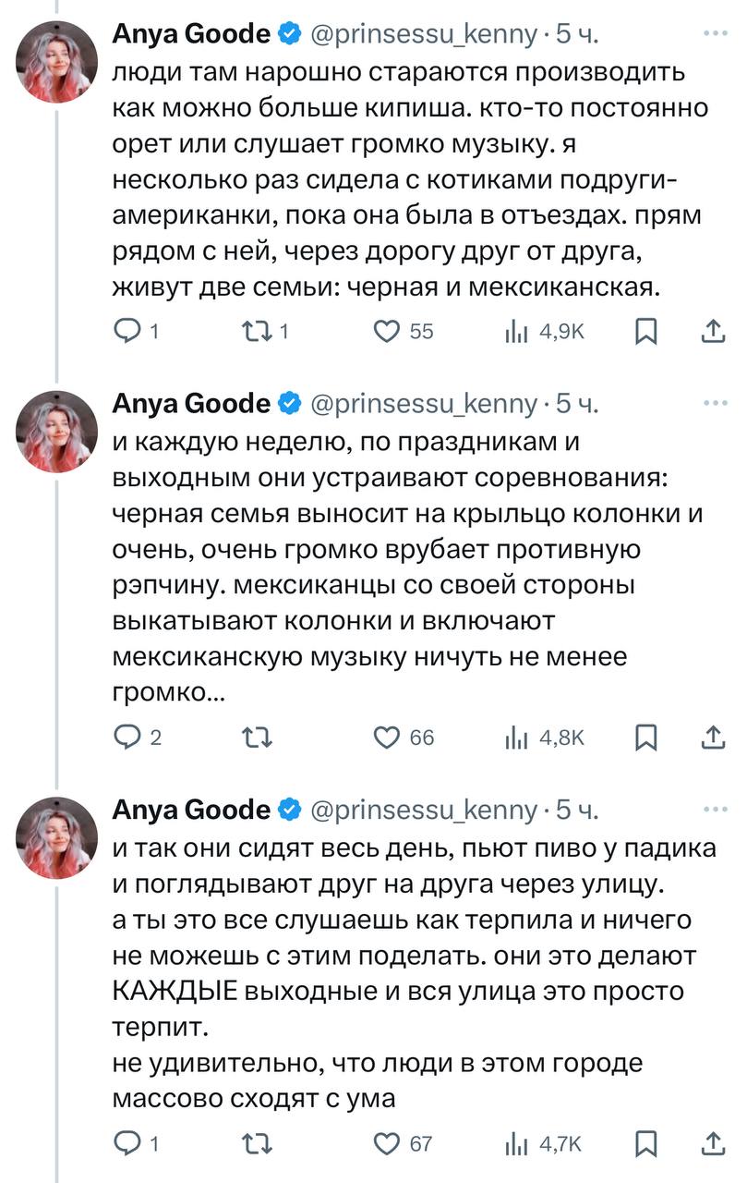Like the second tweet with 66 likes

click(x=389, y=738)
